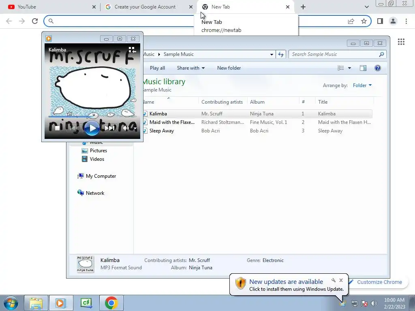Click the Kalimba album art thumbnail in details
415x311 pixels.
pos(85,264)
